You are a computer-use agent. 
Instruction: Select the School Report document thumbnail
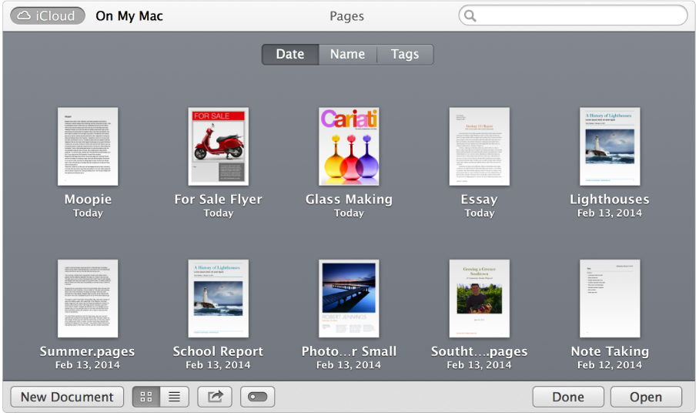[219, 298]
